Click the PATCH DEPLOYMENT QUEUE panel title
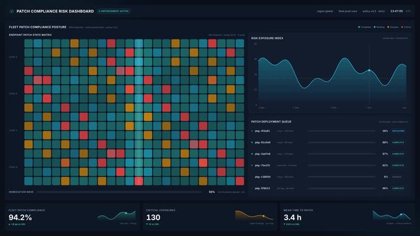The image size is (420, 236). tap(271, 122)
